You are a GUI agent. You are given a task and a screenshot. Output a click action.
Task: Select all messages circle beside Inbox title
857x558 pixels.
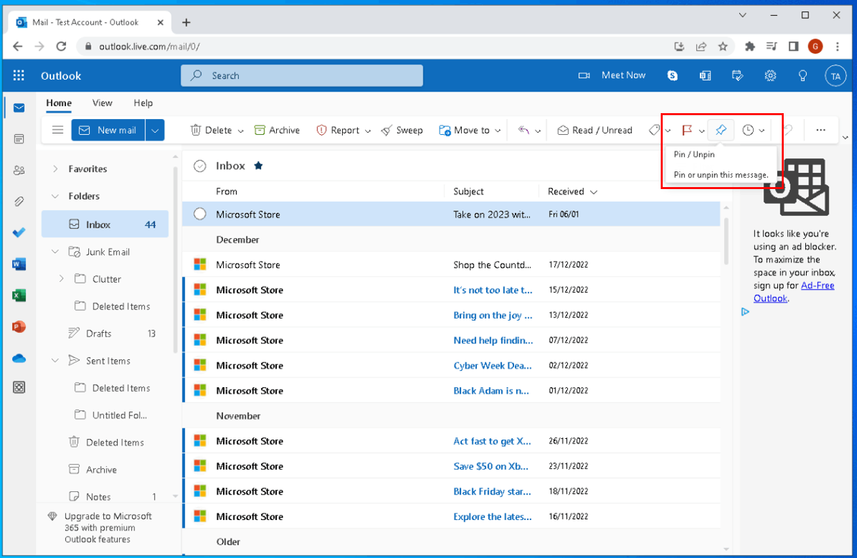[200, 166]
